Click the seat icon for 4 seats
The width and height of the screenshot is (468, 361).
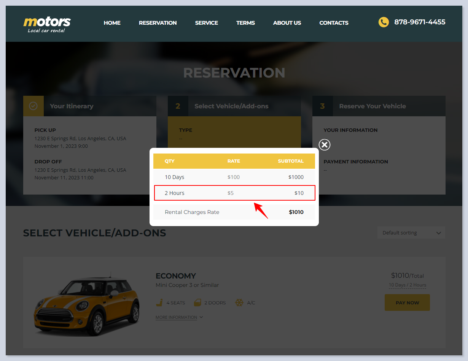click(x=160, y=303)
